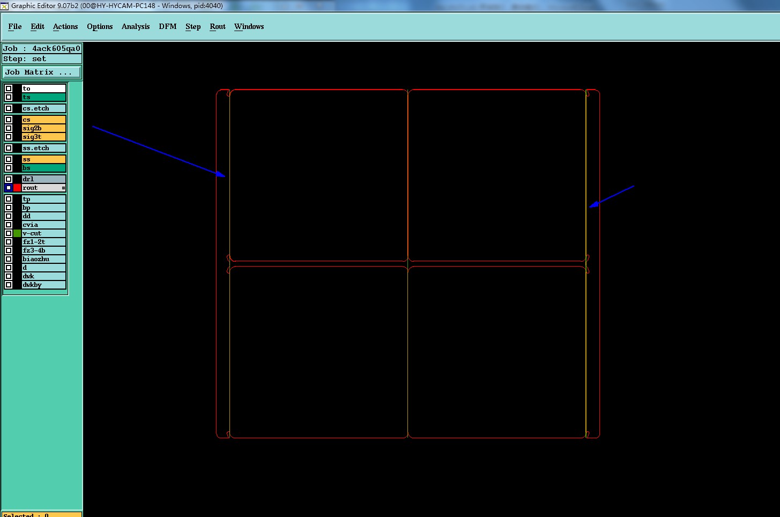The height and width of the screenshot is (517, 780).
Task: Toggle the ss layer display checkbox
Action: click(x=9, y=159)
